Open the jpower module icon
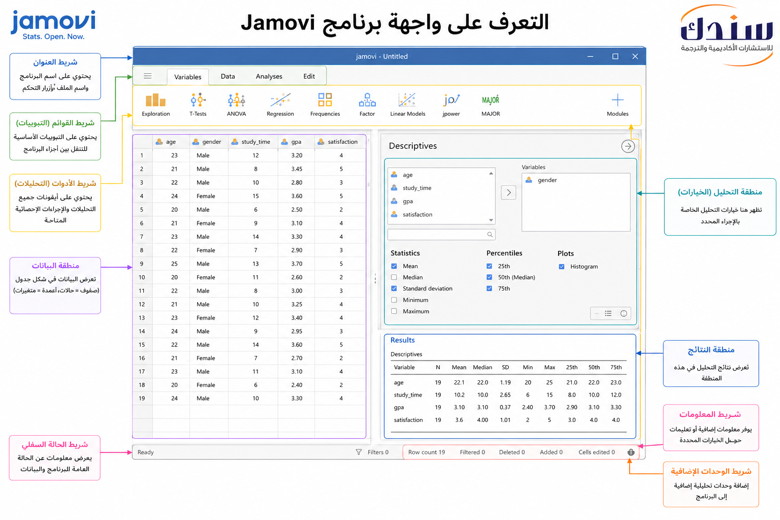This screenshot has height=520, width=780. 451,105
